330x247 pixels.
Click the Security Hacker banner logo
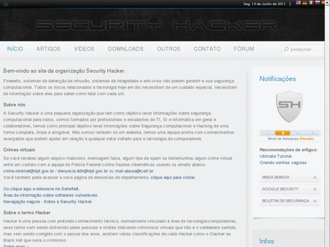(157, 25)
